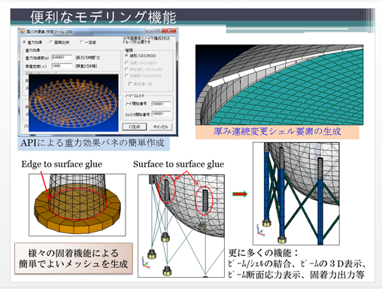The width and height of the screenshot is (382, 289).
Task: Close the spring element creation tool dialog
Action: point(169,31)
